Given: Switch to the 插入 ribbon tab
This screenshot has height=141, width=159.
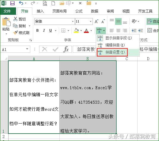Looking at the screenshot, I should pyautogui.click(x=40, y=11).
